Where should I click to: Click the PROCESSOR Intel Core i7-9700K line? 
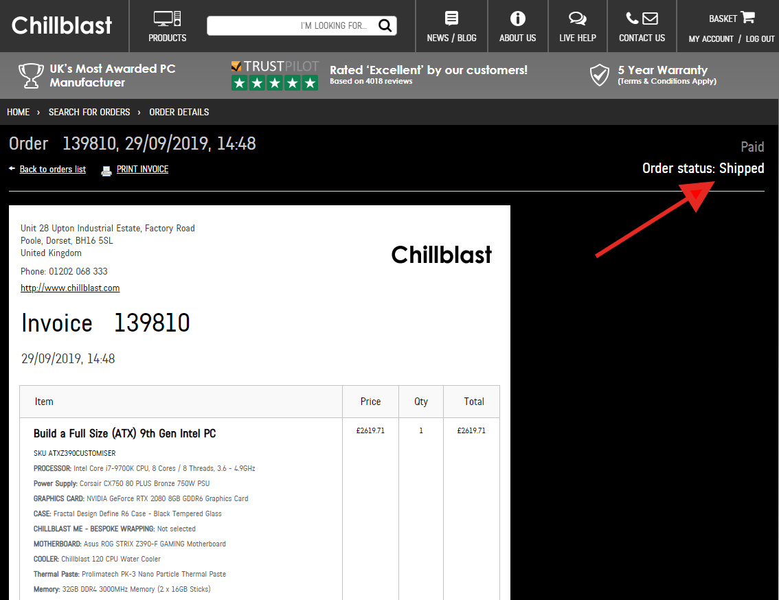(x=144, y=468)
